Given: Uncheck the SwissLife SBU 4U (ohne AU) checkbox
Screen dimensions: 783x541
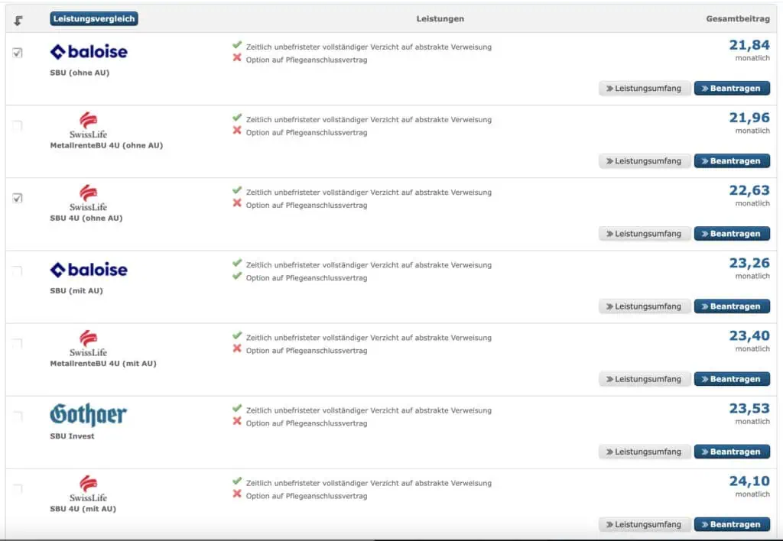Looking at the screenshot, I should pyautogui.click(x=18, y=198).
